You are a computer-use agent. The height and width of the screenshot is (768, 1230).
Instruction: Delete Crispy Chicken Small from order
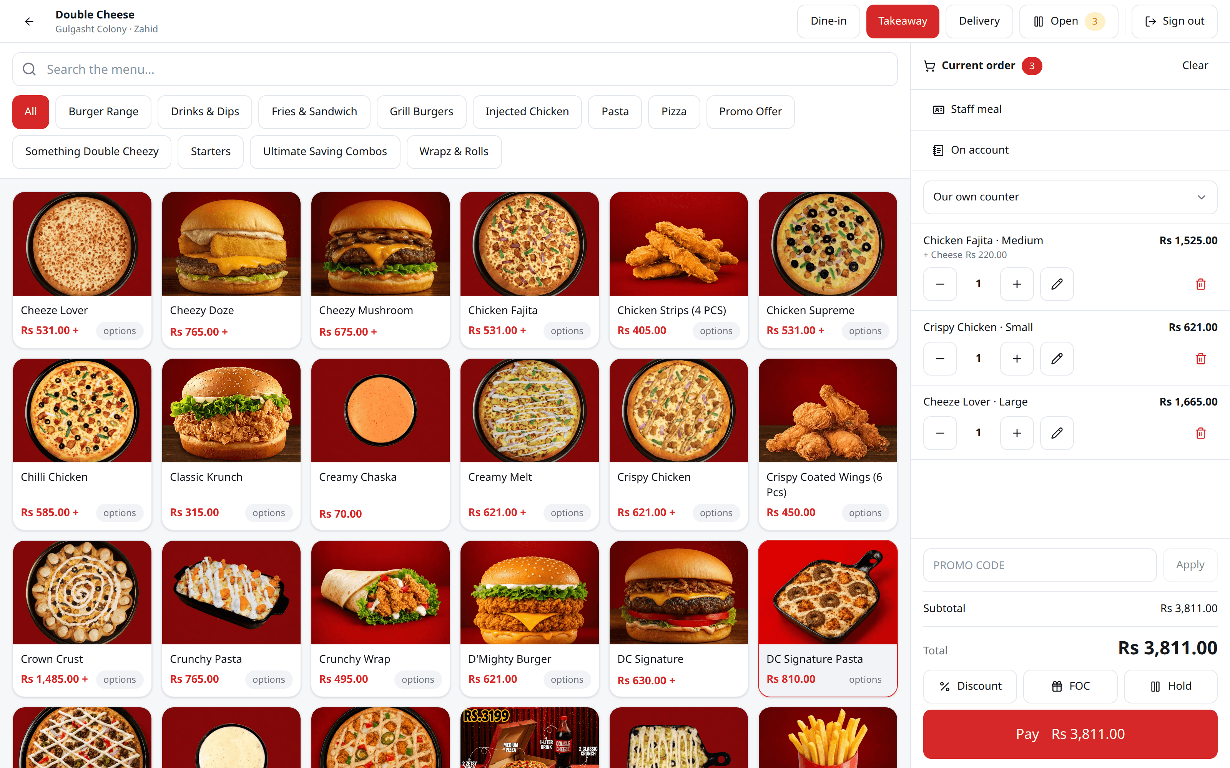[x=1200, y=359]
